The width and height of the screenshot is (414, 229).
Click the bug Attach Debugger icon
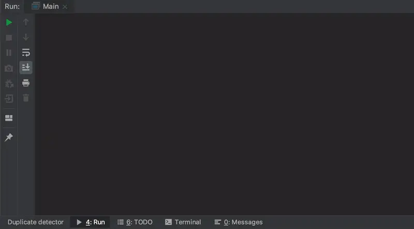(9, 84)
